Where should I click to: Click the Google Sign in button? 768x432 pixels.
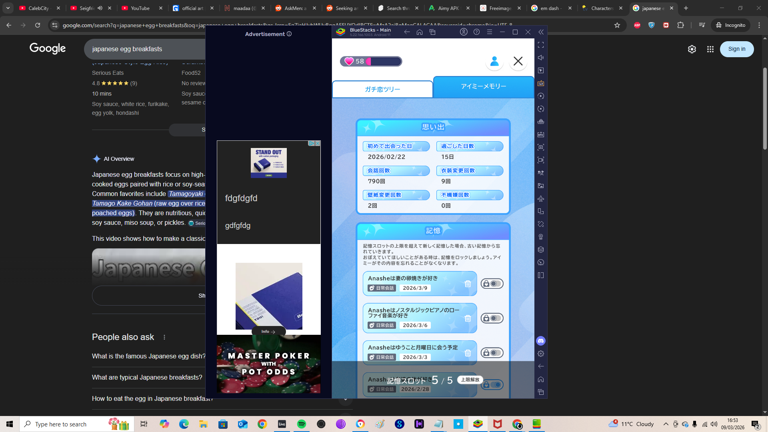pyautogui.click(x=736, y=49)
